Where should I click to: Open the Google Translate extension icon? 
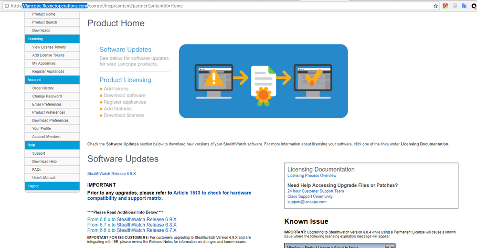pos(464,6)
